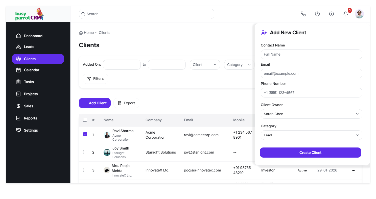Click the Full Name contact input field

(311, 54)
